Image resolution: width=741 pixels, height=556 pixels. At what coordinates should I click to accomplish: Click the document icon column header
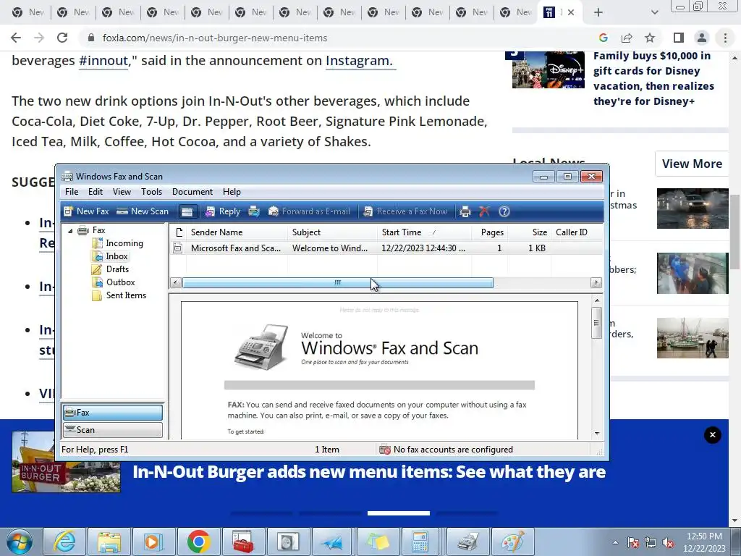click(178, 232)
